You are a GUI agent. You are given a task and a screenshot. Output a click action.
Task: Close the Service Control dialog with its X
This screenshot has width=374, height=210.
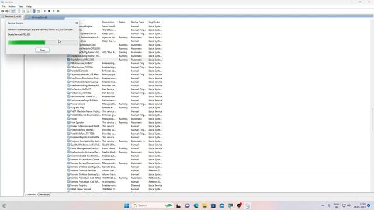[x=77, y=23]
